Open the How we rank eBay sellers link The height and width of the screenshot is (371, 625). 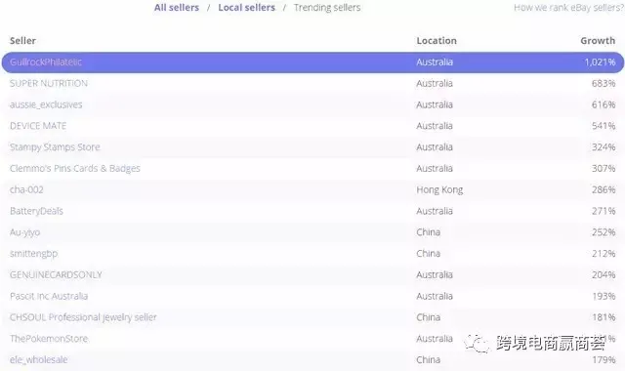(568, 8)
